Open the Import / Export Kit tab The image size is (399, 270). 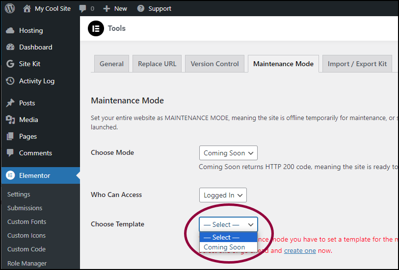click(357, 64)
